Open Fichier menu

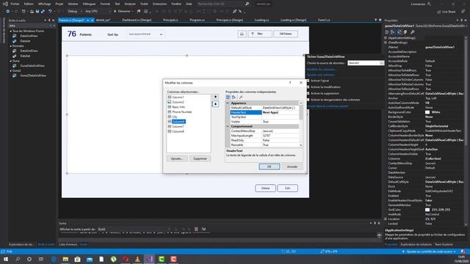click(x=15, y=4)
